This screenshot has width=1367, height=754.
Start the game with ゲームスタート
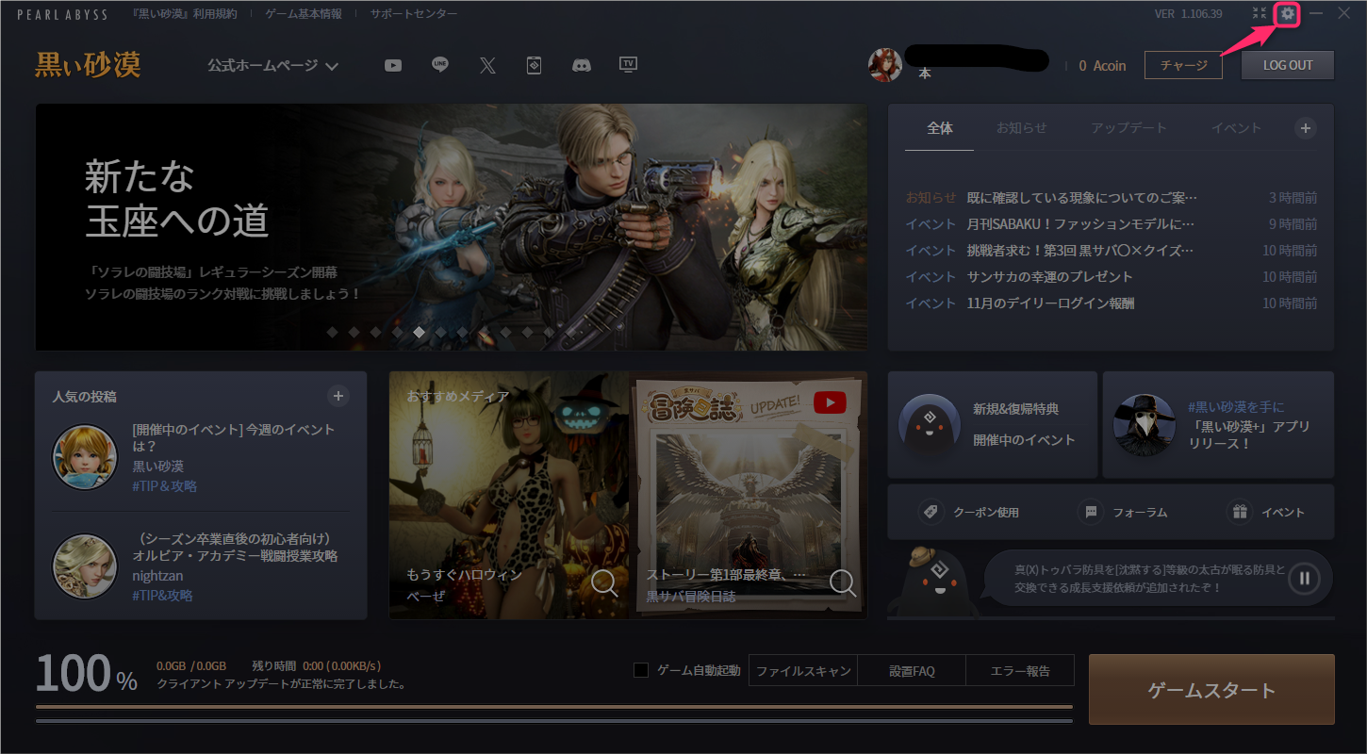[x=1211, y=690]
